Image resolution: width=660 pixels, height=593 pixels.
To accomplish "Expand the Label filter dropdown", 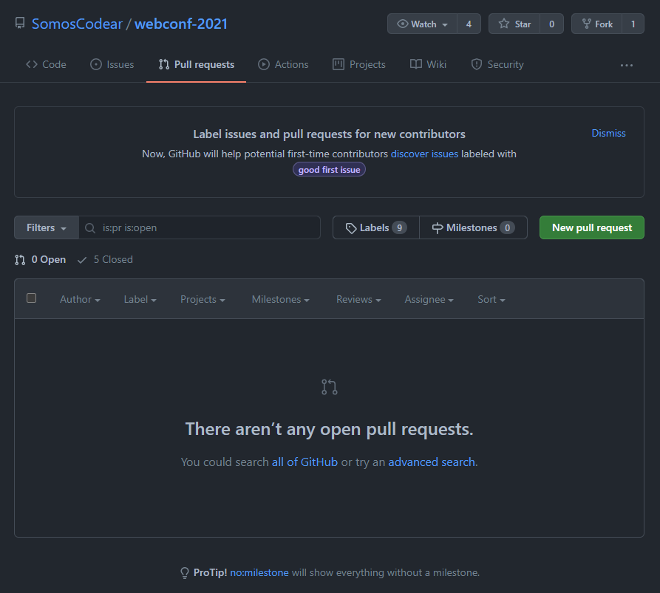I will [140, 299].
